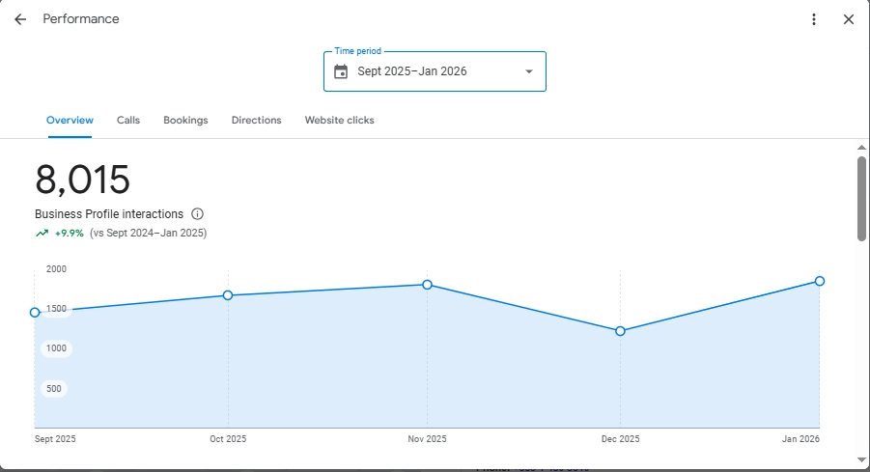
Task: Open the three-dot more options menu
Action: tap(814, 19)
